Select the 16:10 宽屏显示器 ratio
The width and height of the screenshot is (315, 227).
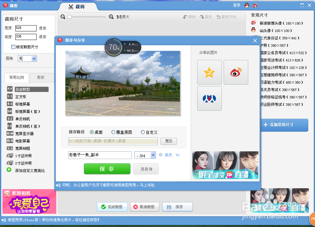[20, 134]
